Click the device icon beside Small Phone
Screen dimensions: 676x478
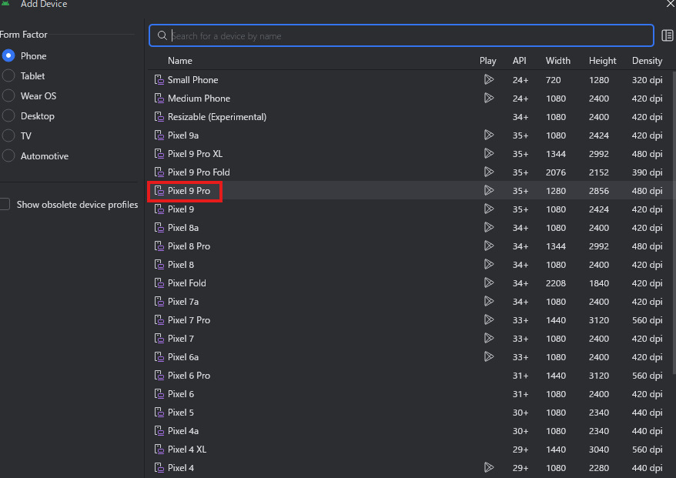[x=159, y=80]
